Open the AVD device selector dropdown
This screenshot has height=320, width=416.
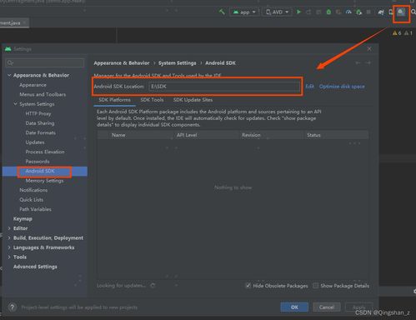277,12
